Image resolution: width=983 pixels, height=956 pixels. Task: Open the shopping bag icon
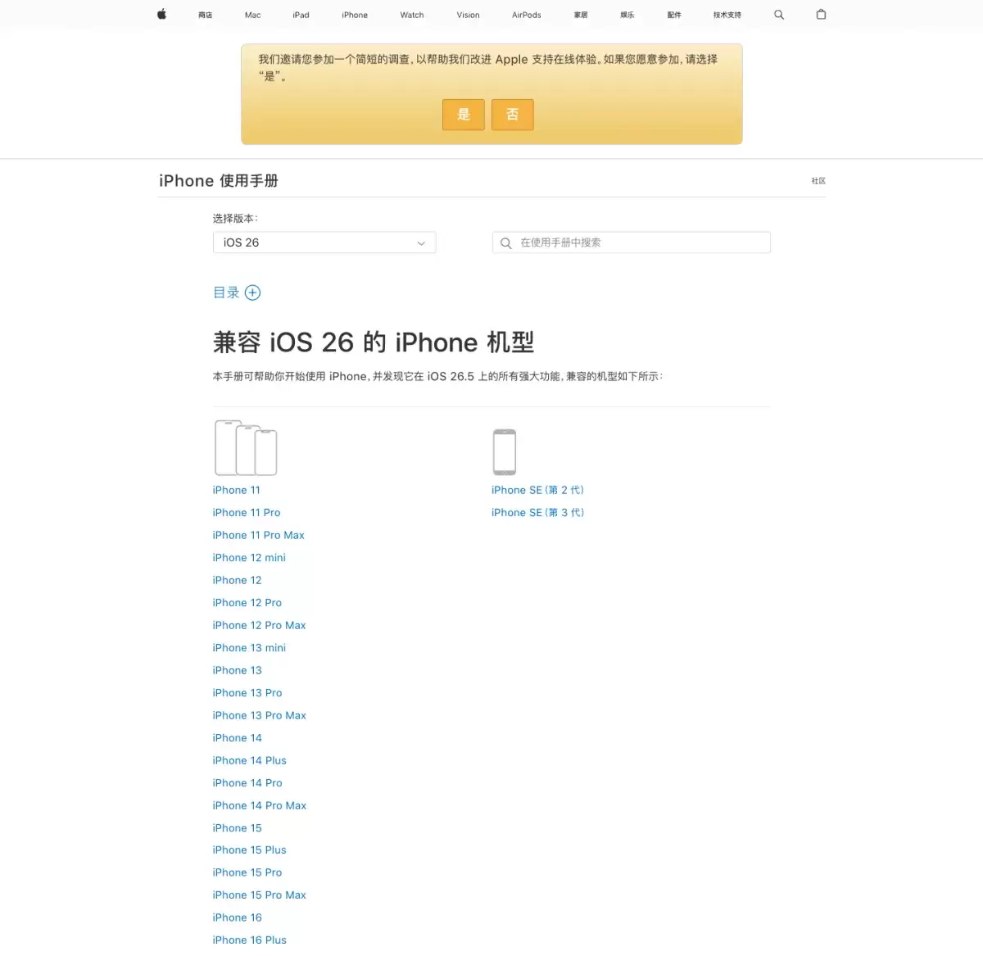click(x=821, y=14)
